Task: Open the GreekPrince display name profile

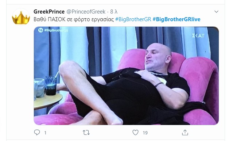Action: coord(49,12)
